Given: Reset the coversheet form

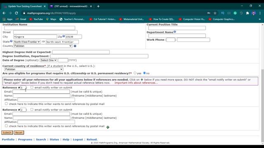Looking at the screenshot, I should [x=19, y=132].
